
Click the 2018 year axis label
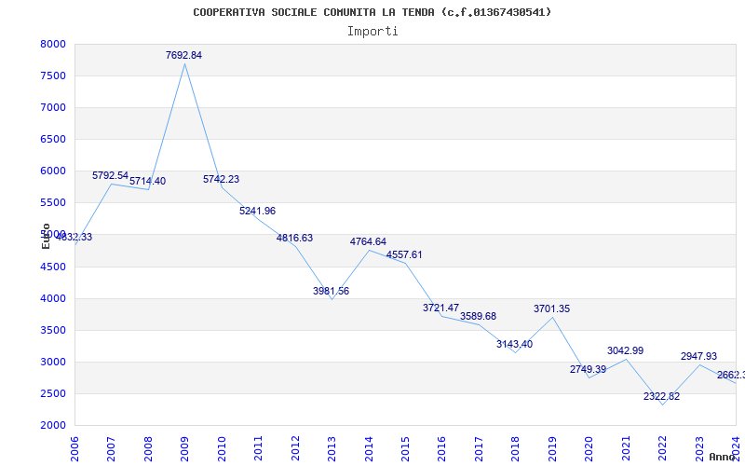[x=516, y=449]
